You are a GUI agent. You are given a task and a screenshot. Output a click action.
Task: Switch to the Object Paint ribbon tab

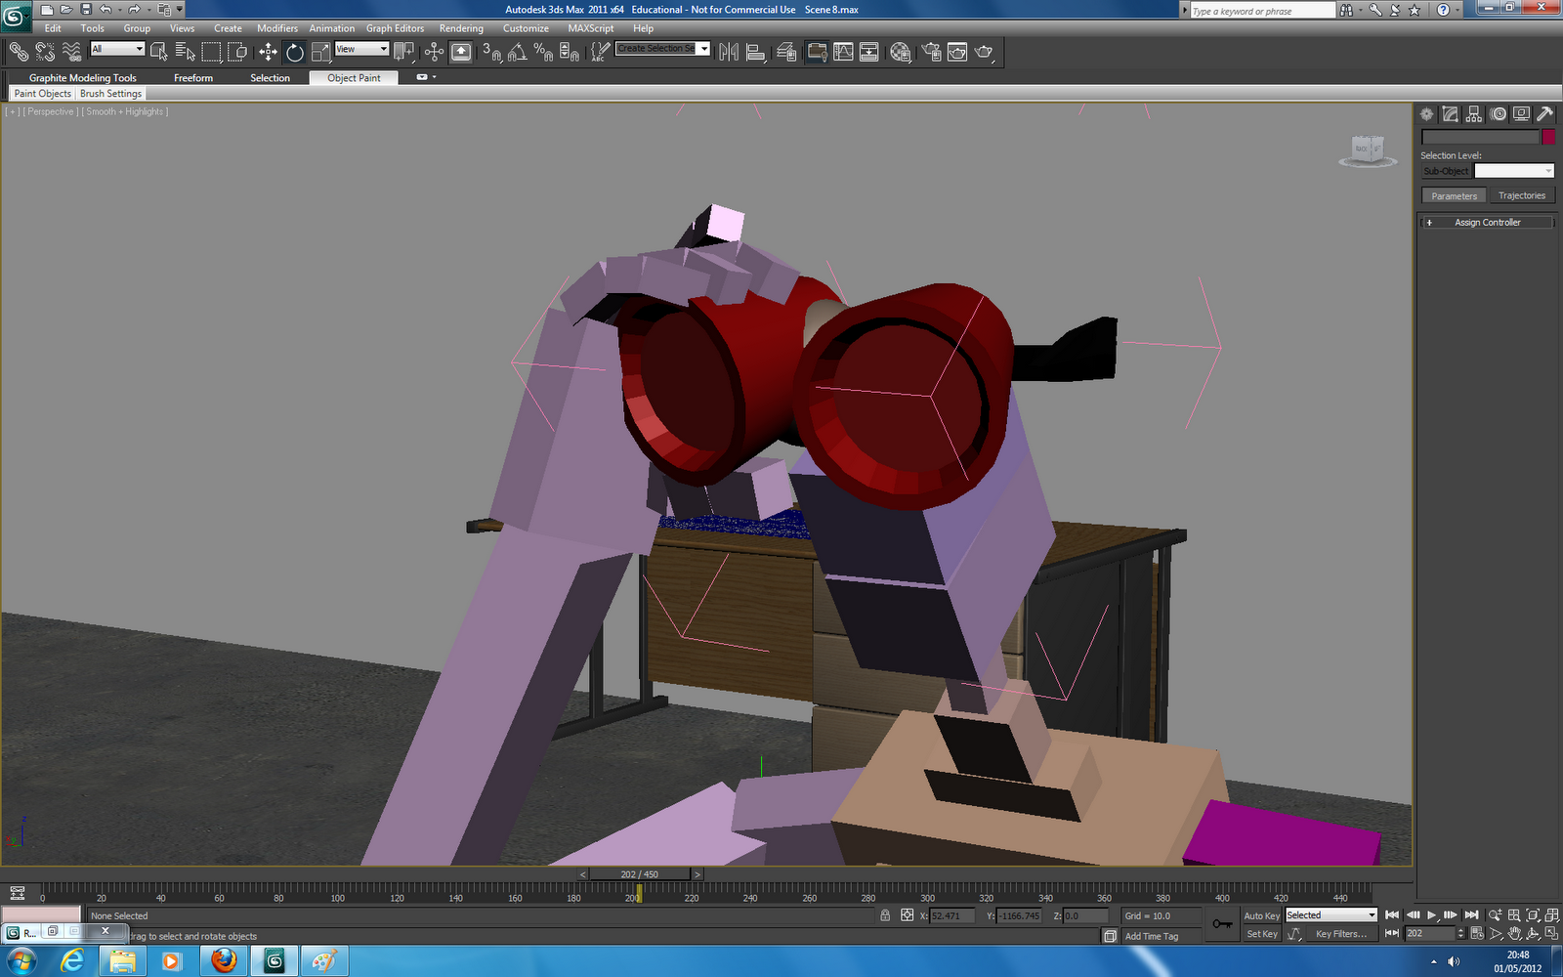tap(353, 77)
